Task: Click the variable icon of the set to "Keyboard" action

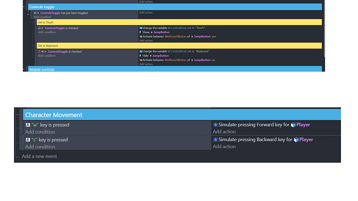Action: coord(141,51)
